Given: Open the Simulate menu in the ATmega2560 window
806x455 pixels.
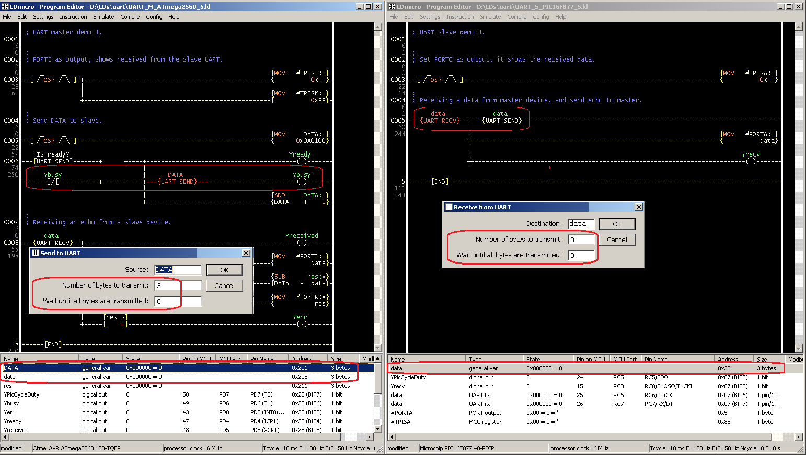Looking at the screenshot, I should click(x=103, y=17).
